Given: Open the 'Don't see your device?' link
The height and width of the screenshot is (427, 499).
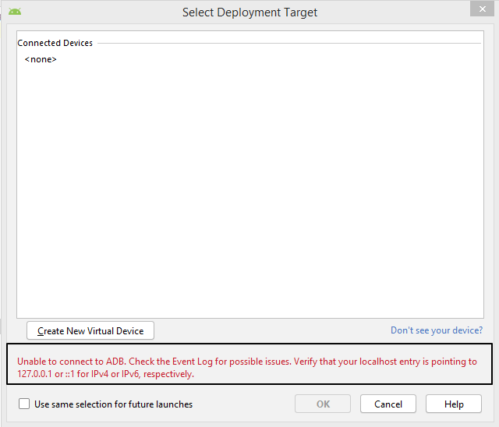Looking at the screenshot, I should (436, 330).
